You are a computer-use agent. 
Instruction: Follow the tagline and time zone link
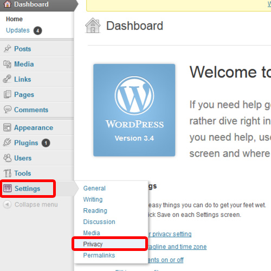177,247
